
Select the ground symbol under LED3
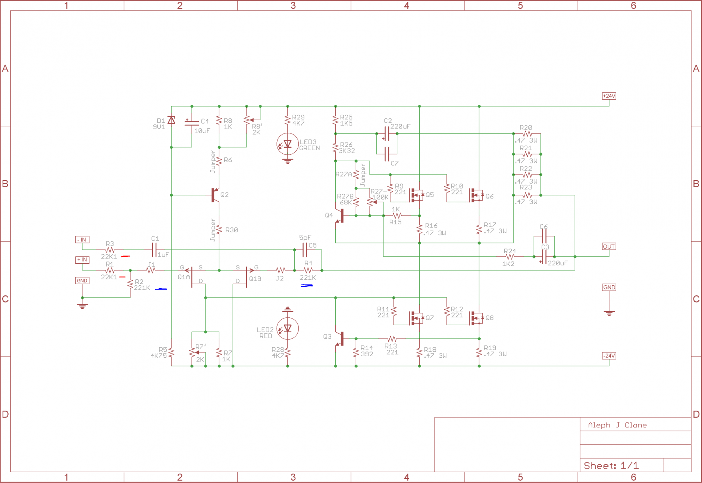point(288,161)
